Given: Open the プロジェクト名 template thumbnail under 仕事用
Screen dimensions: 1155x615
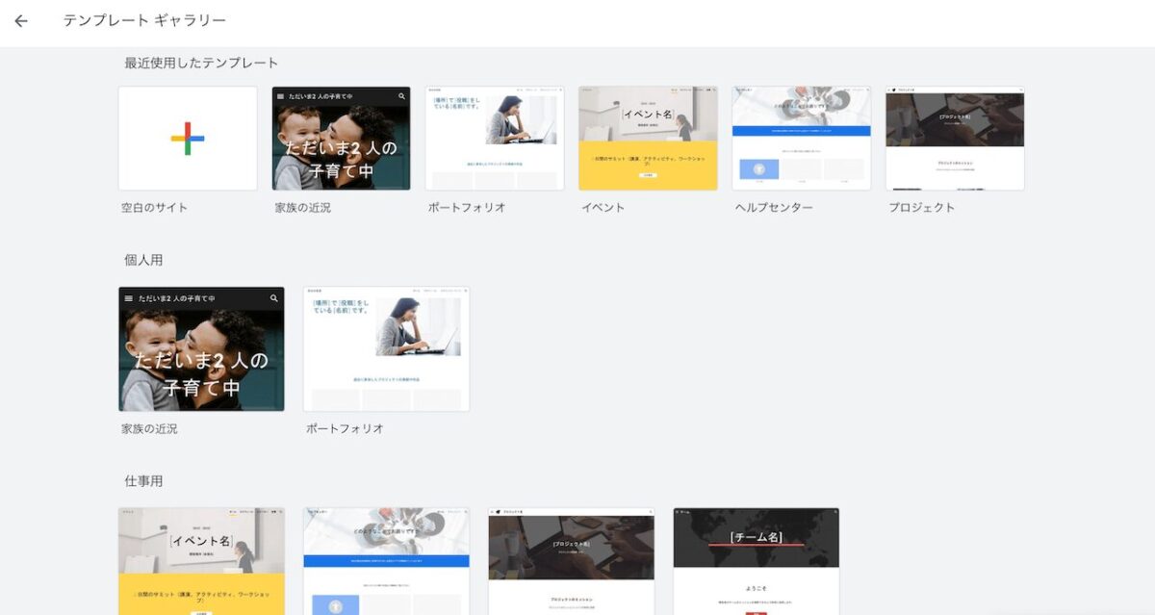Looking at the screenshot, I should point(571,561).
